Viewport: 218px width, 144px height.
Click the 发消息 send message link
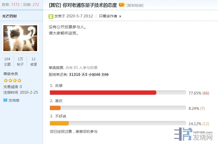pos(14,100)
